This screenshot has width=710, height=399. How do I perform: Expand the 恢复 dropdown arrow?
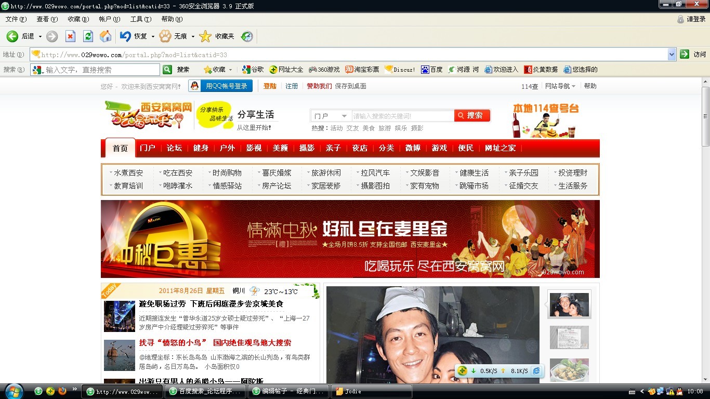[153, 36]
